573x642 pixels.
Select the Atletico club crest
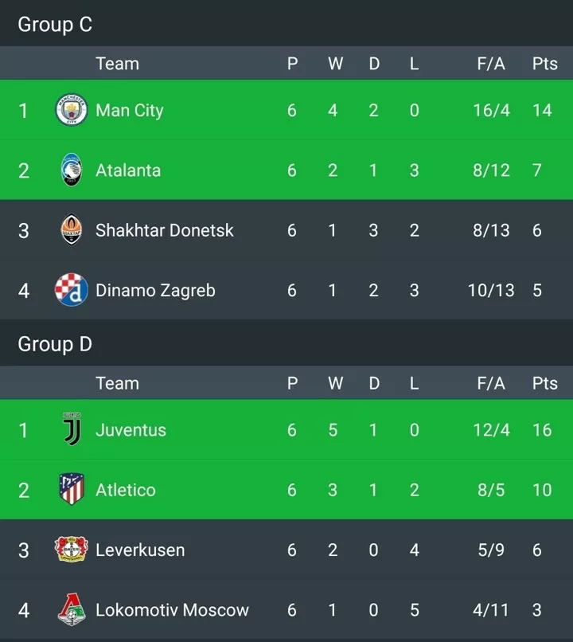pyautogui.click(x=72, y=489)
